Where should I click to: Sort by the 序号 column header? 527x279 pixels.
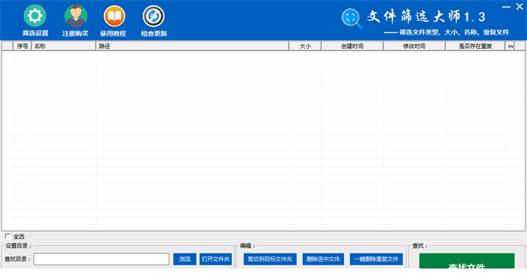[22, 46]
